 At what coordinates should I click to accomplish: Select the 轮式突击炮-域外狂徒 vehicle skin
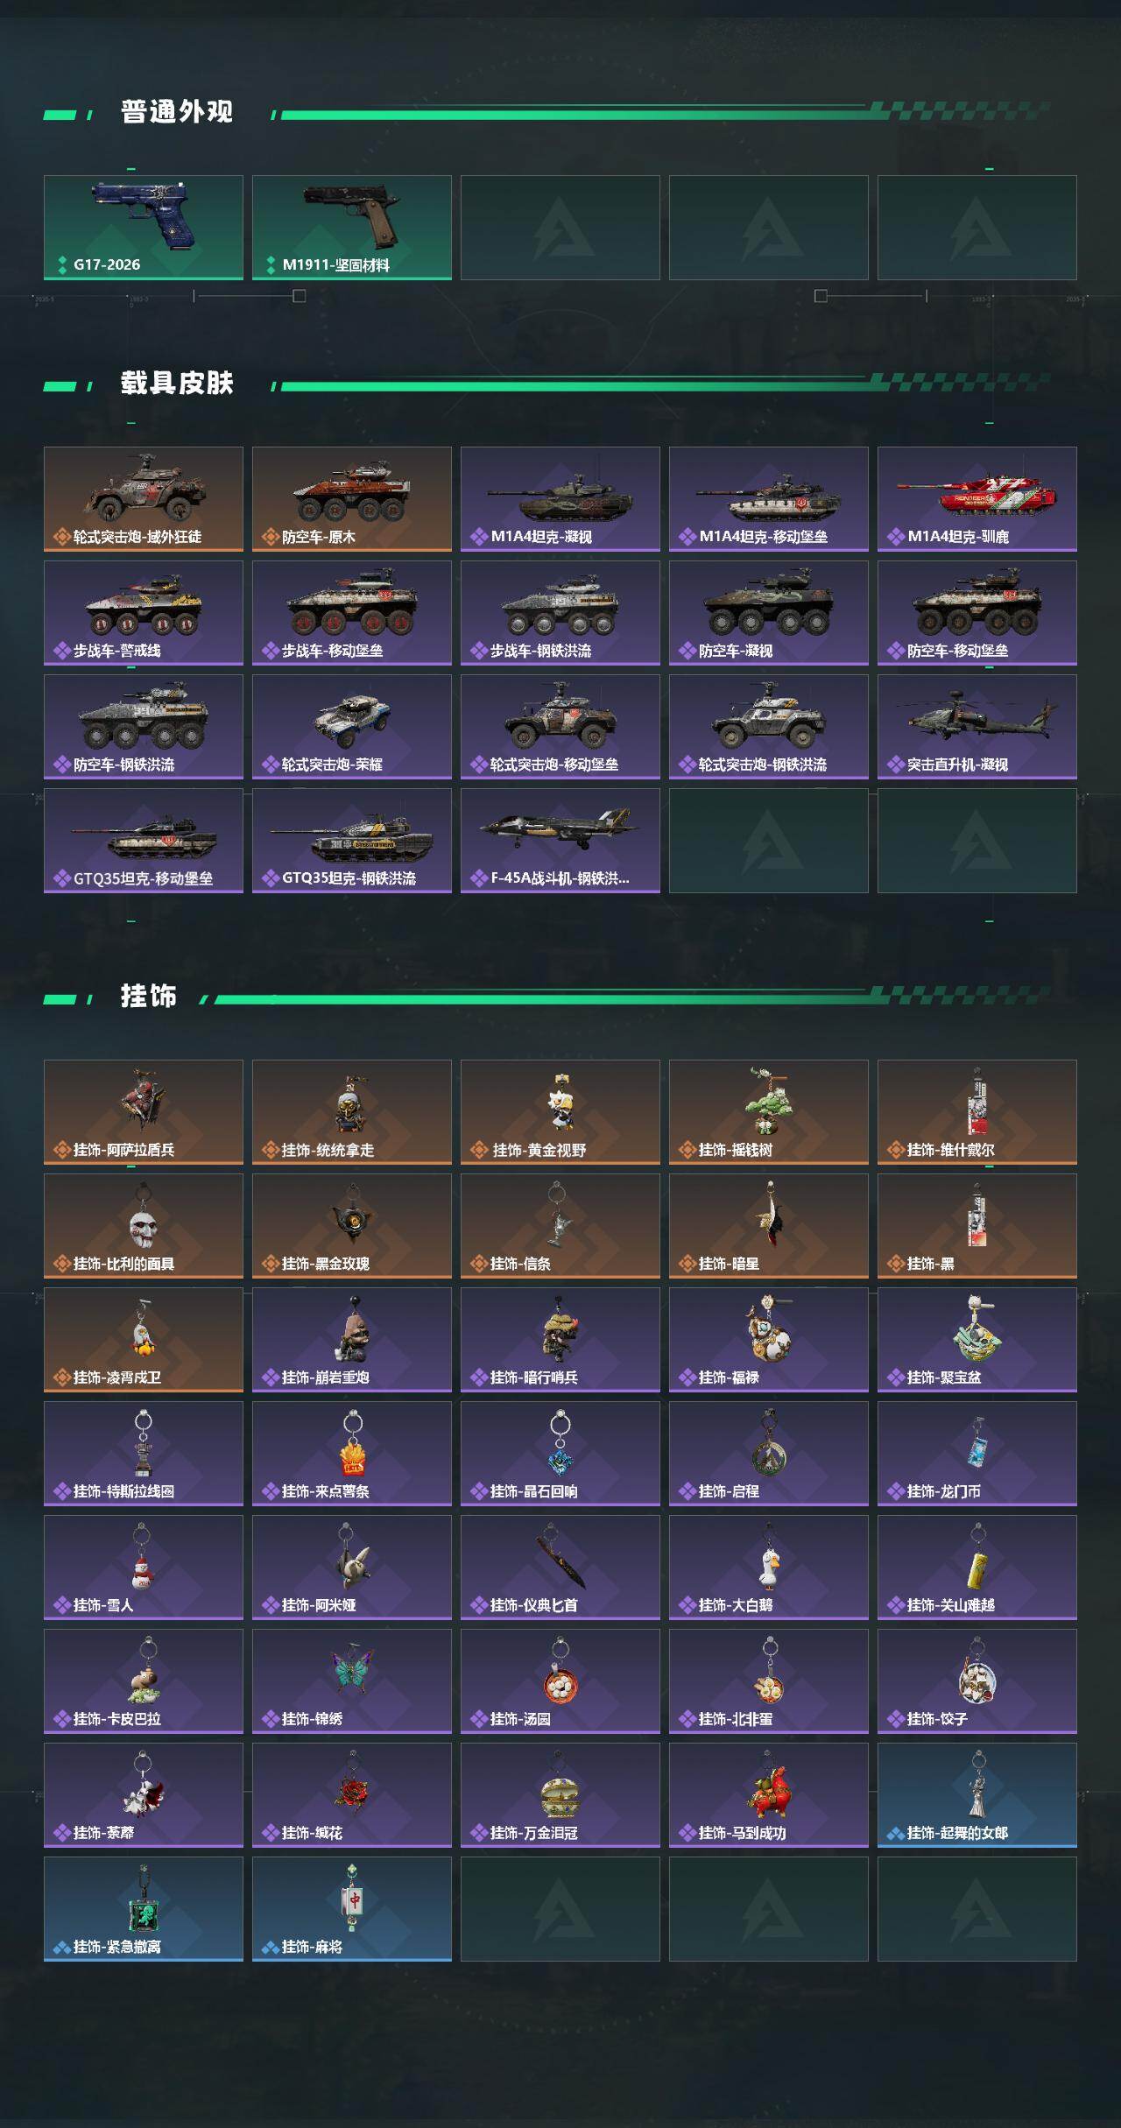pyautogui.click(x=144, y=499)
